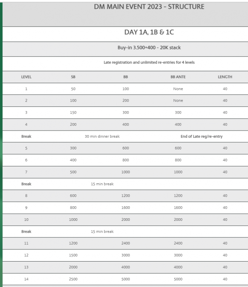Select level 10 number cell
This screenshot has width=248, height=287.
click(x=26, y=219)
